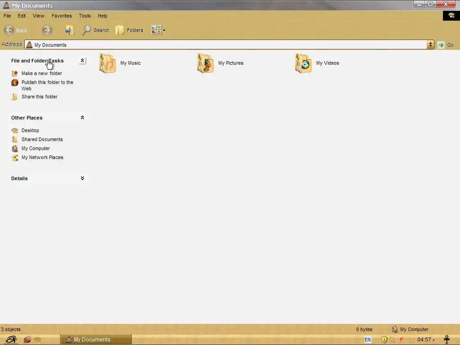
Task: Click the security shield tray icon
Action: pyautogui.click(x=384, y=340)
